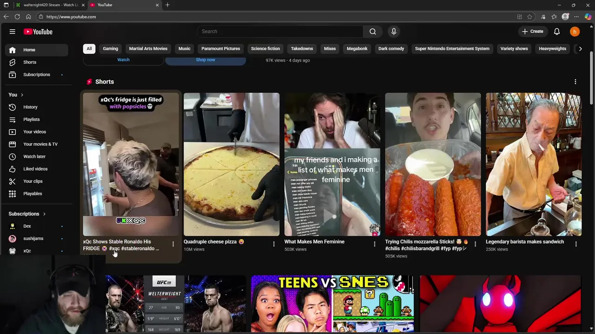Select the Science fiction chip
Image resolution: width=595 pixels, height=334 pixels.
pyautogui.click(x=265, y=49)
